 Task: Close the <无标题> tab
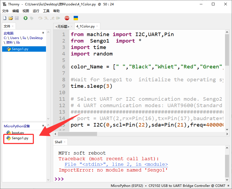tap(72, 26)
